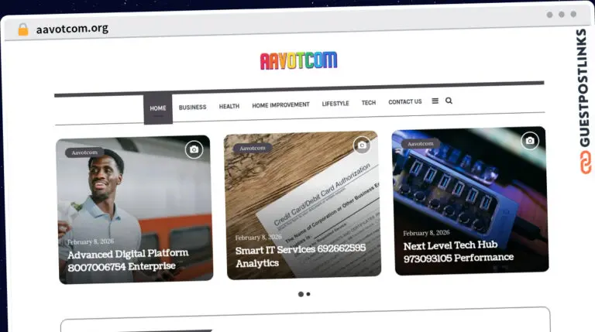The height and width of the screenshot is (332, 595).
Task: Visit the Contact Us page
Action: tap(405, 101)
